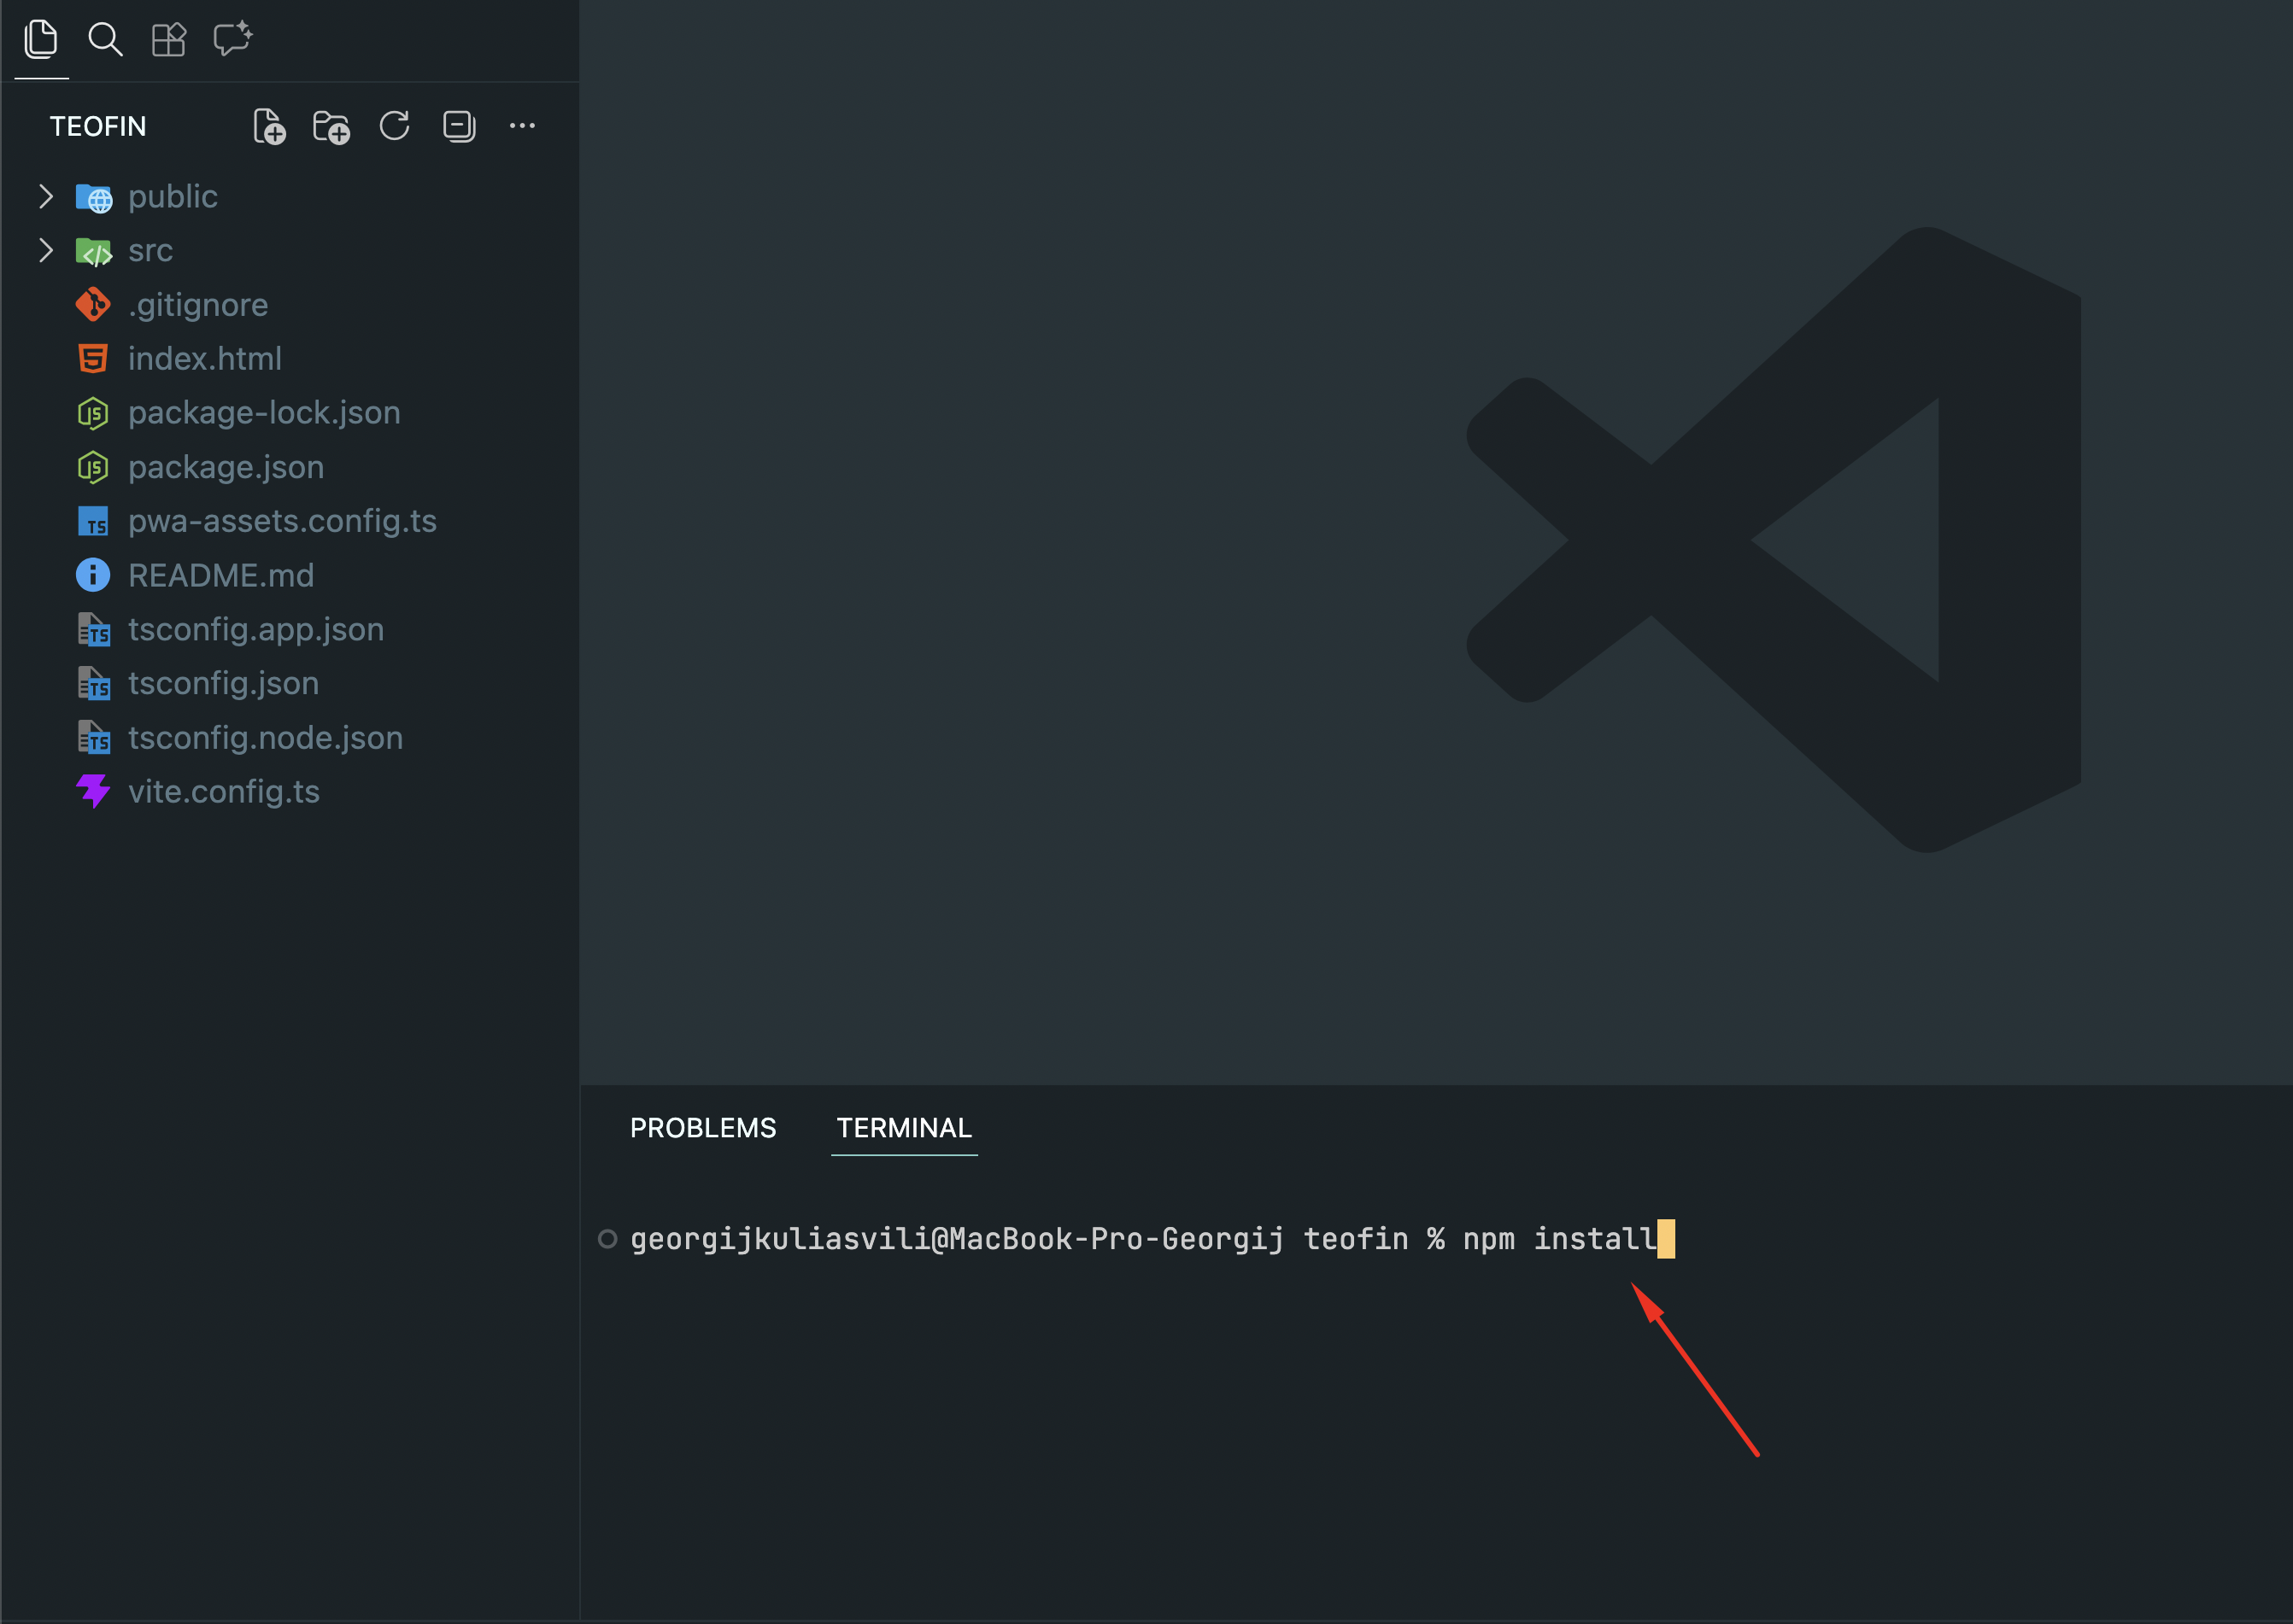Screen dimensions: 2293x1624
Task: Click the New File icon
Action: [268, 127]
